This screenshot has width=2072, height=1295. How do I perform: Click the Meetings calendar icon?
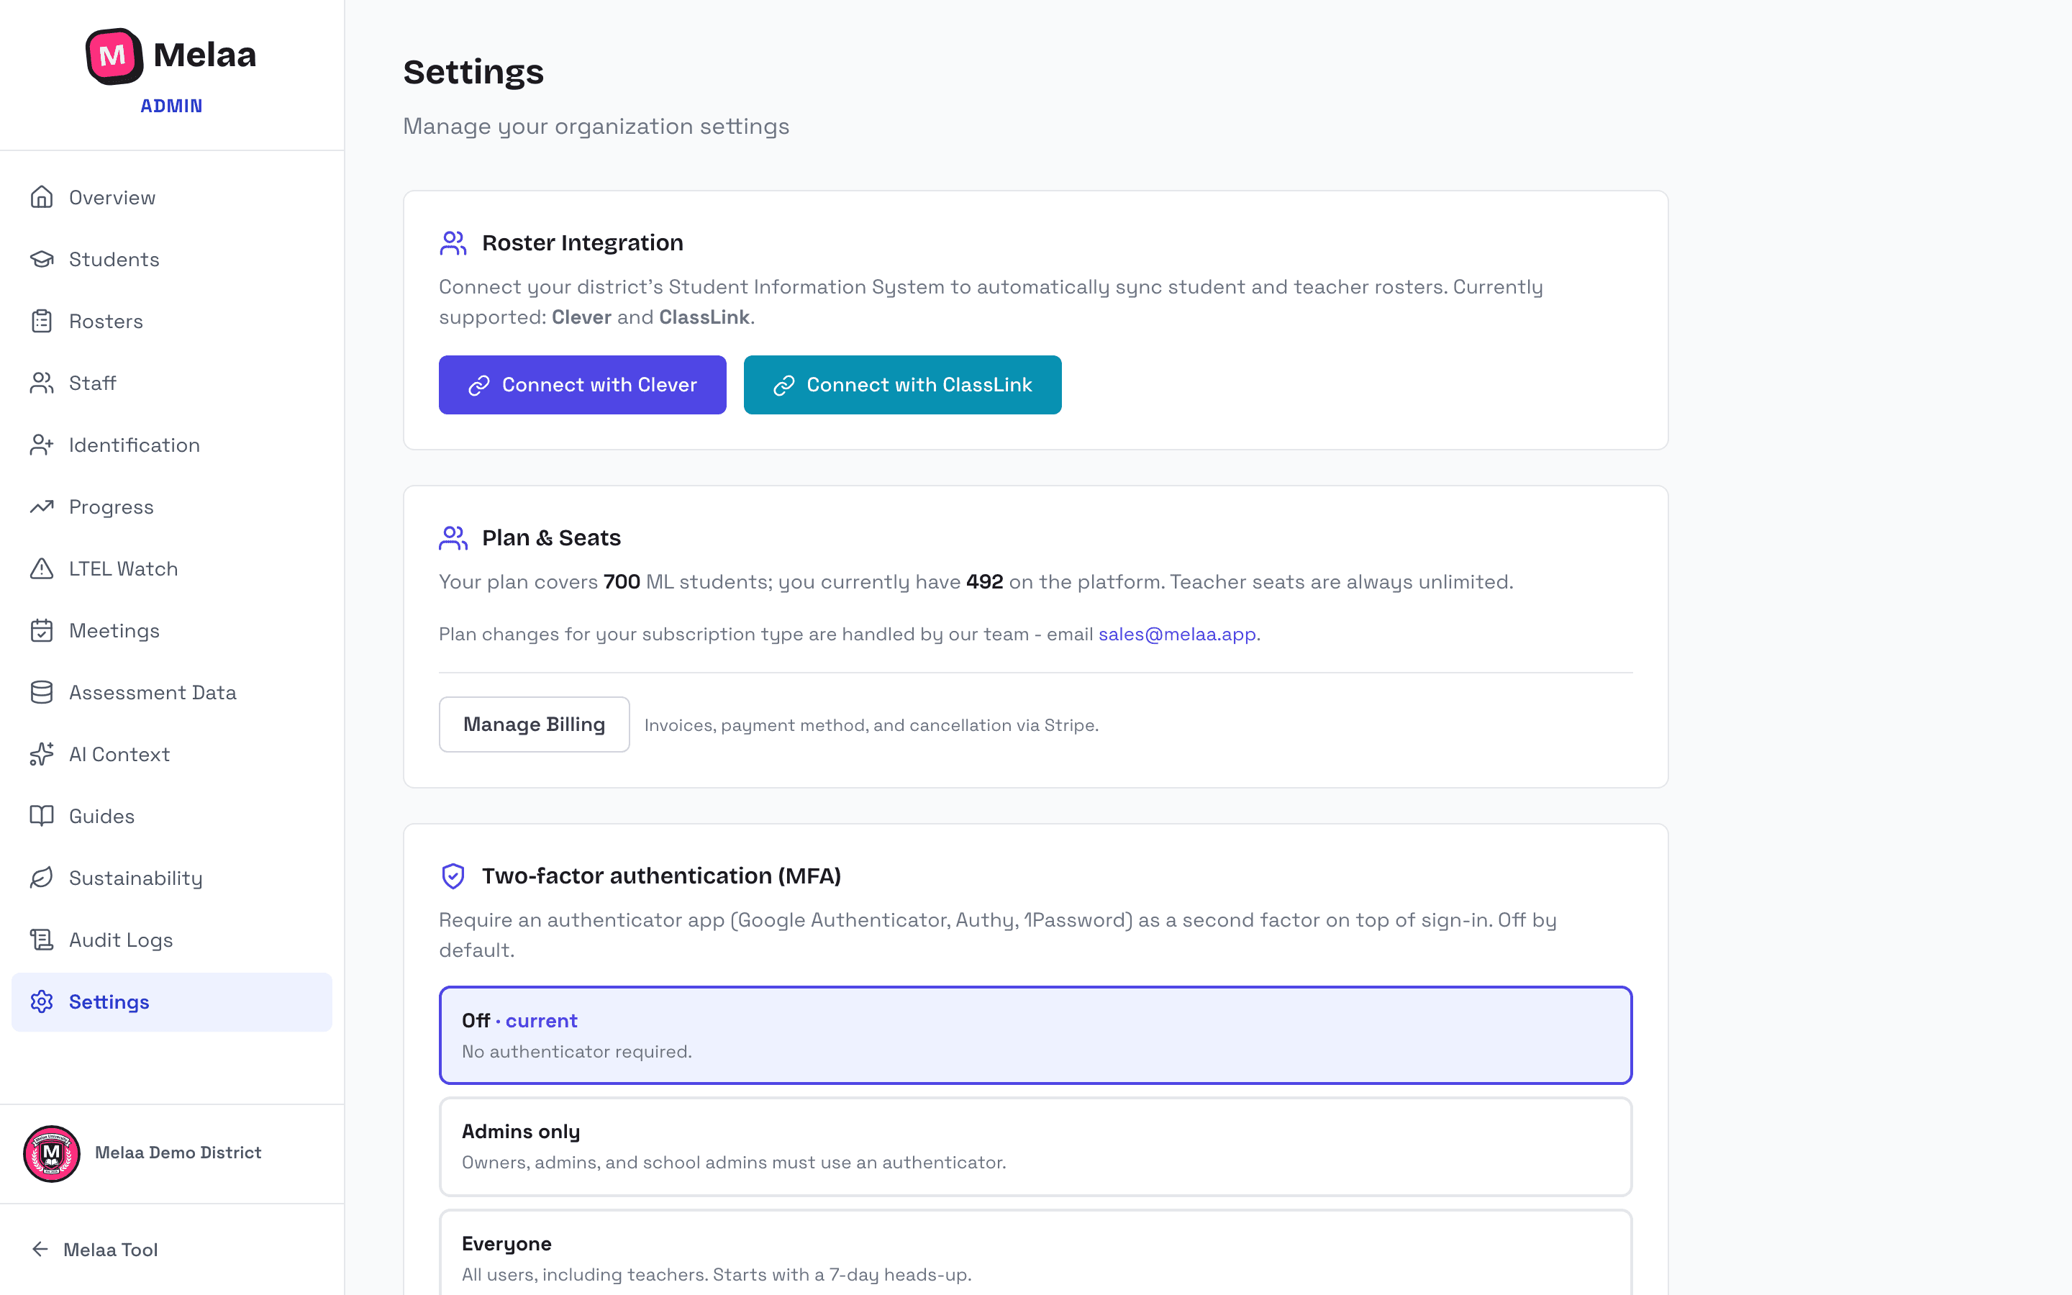pos(41,630)
